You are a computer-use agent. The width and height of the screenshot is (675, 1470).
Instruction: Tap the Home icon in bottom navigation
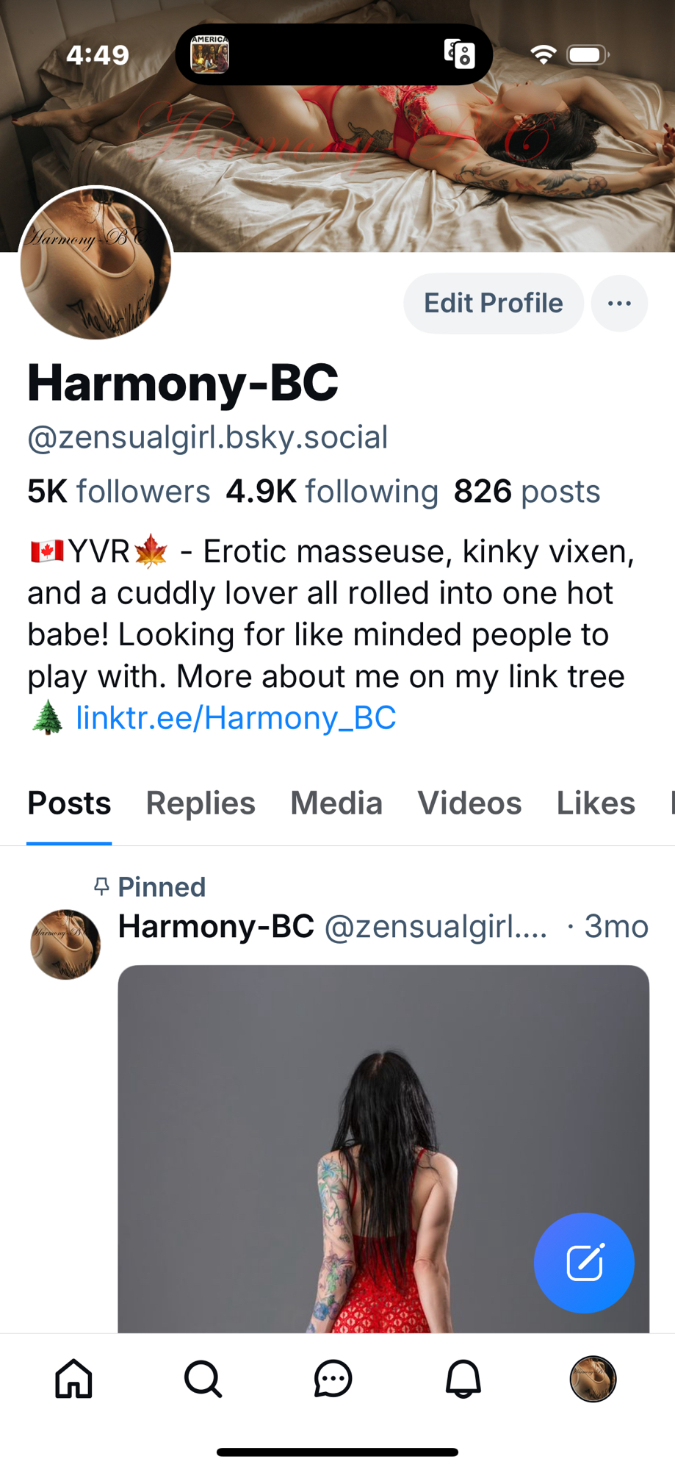(x=74, y=1378)
